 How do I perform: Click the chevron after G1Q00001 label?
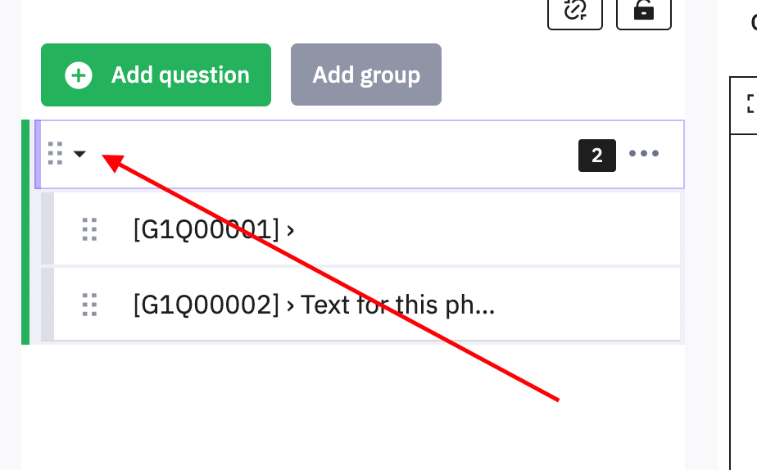tap(291, 230)
